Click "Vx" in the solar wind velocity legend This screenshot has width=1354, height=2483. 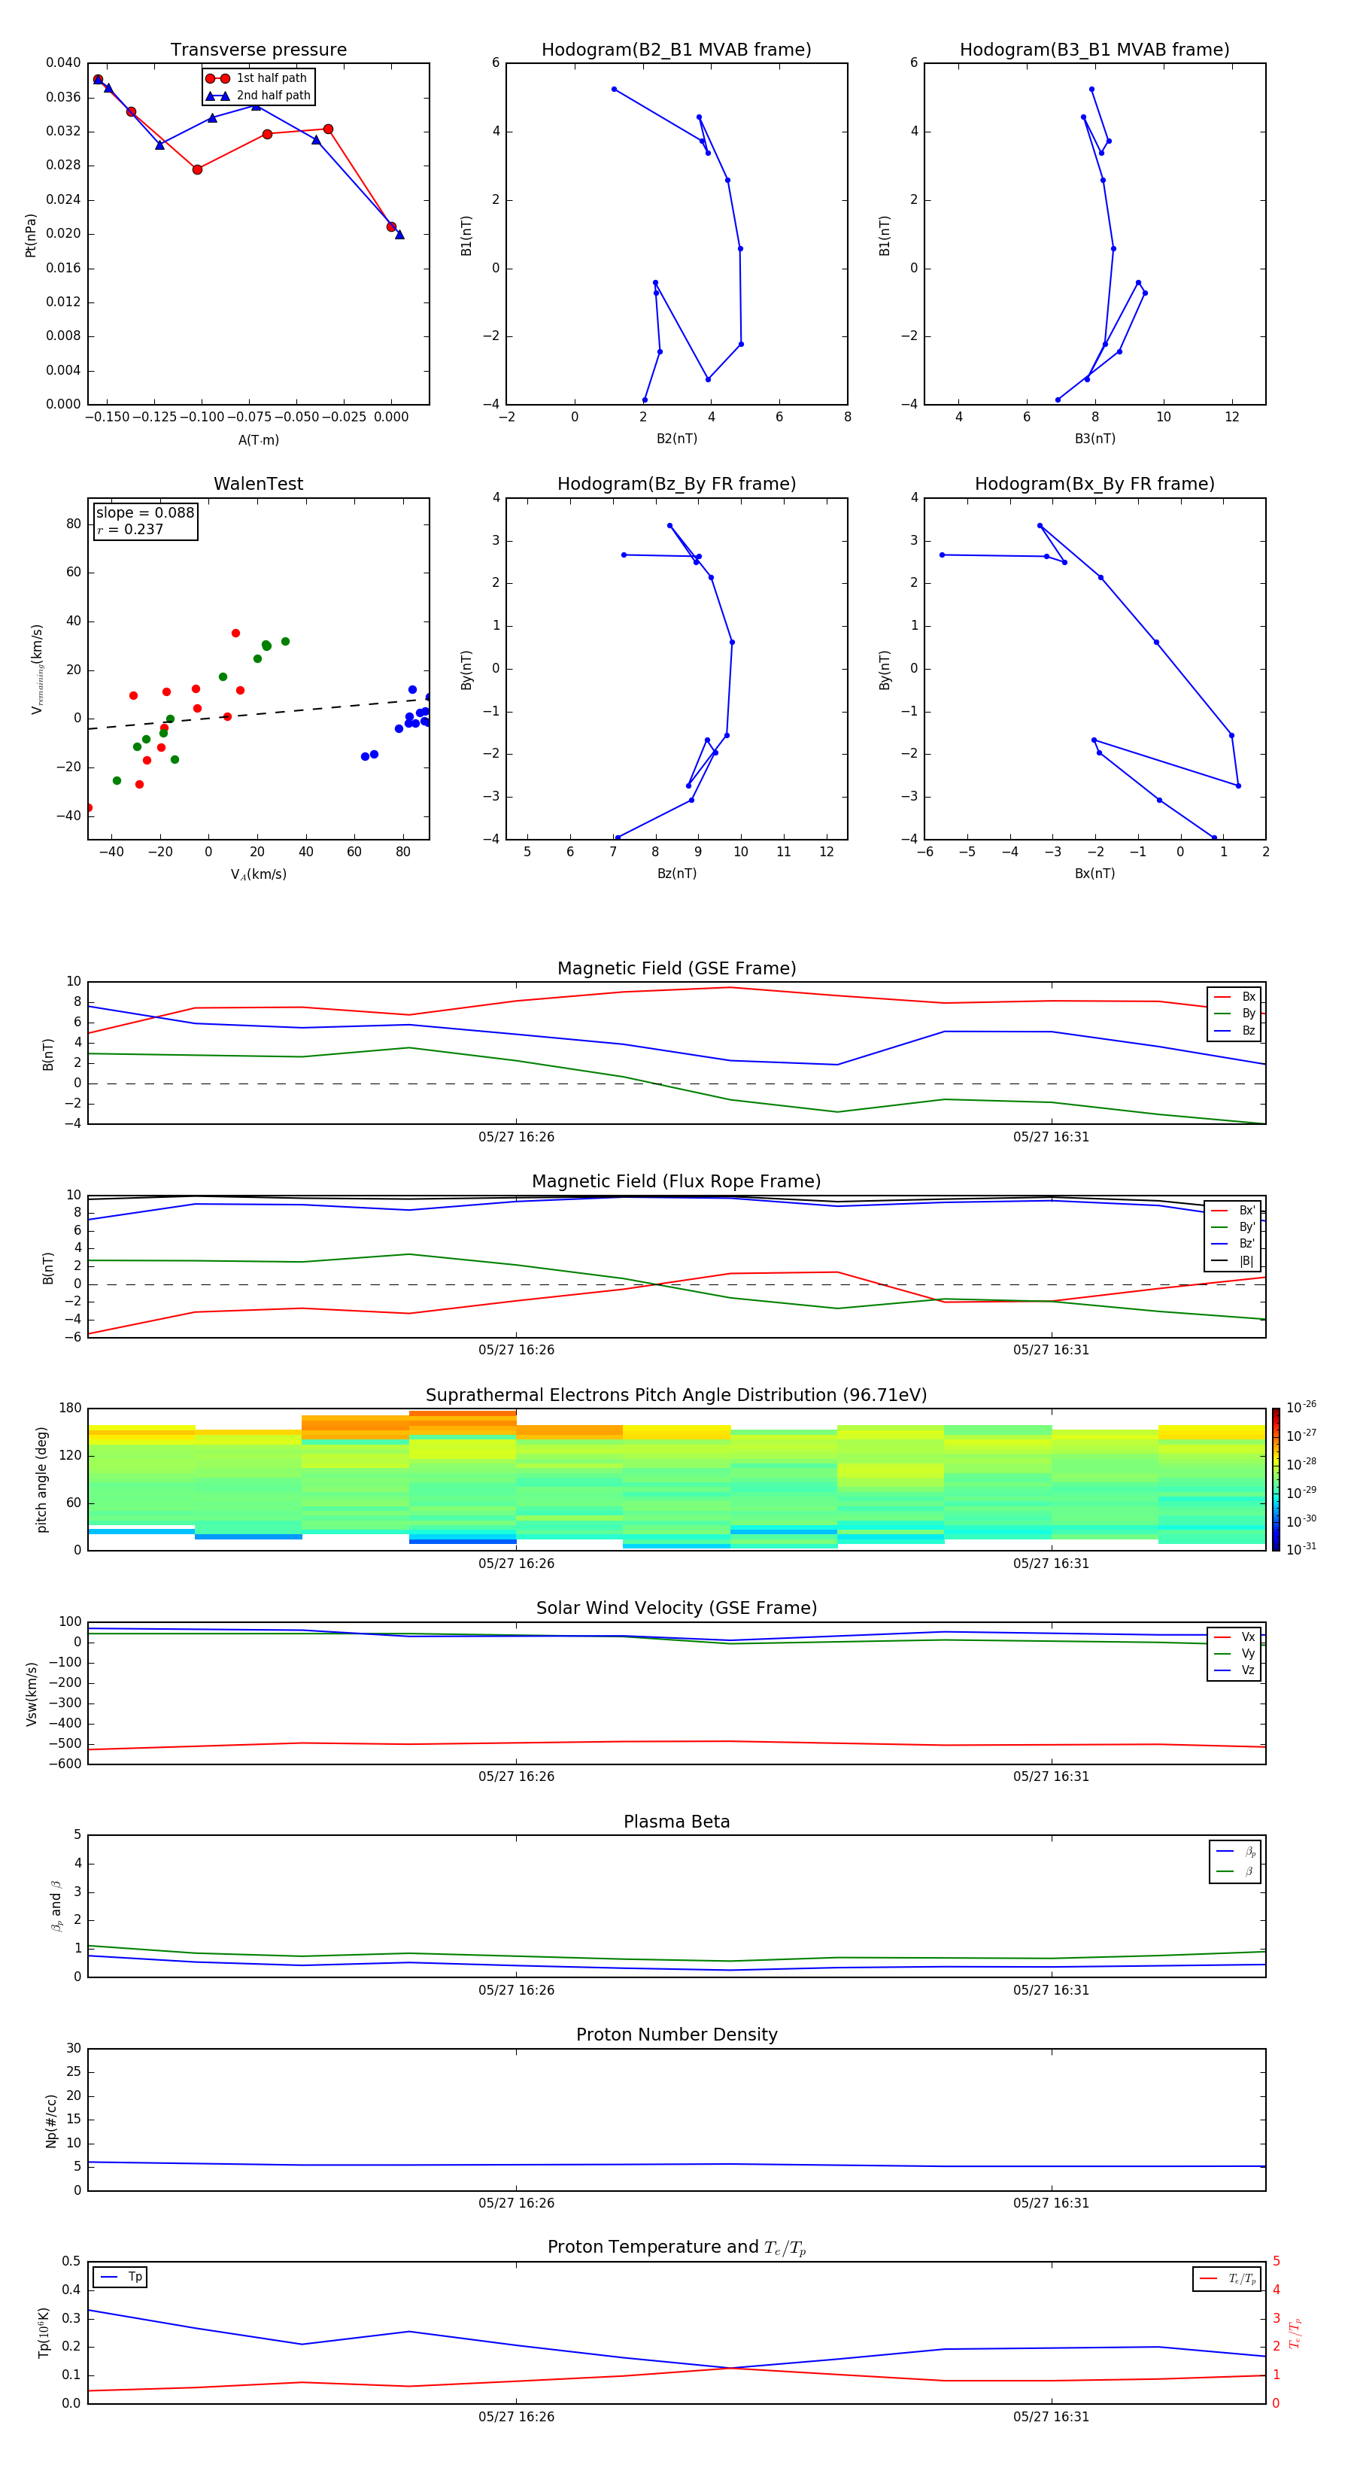click(1248, 1637)
